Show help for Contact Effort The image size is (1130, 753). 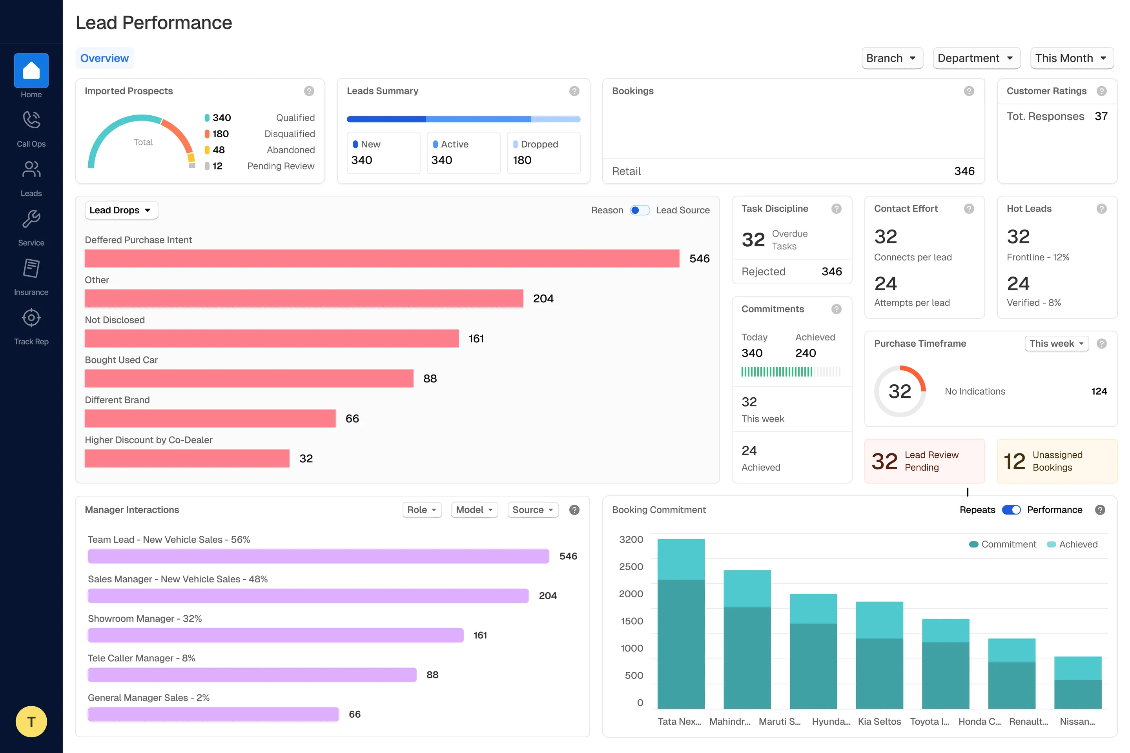[969, 208]
